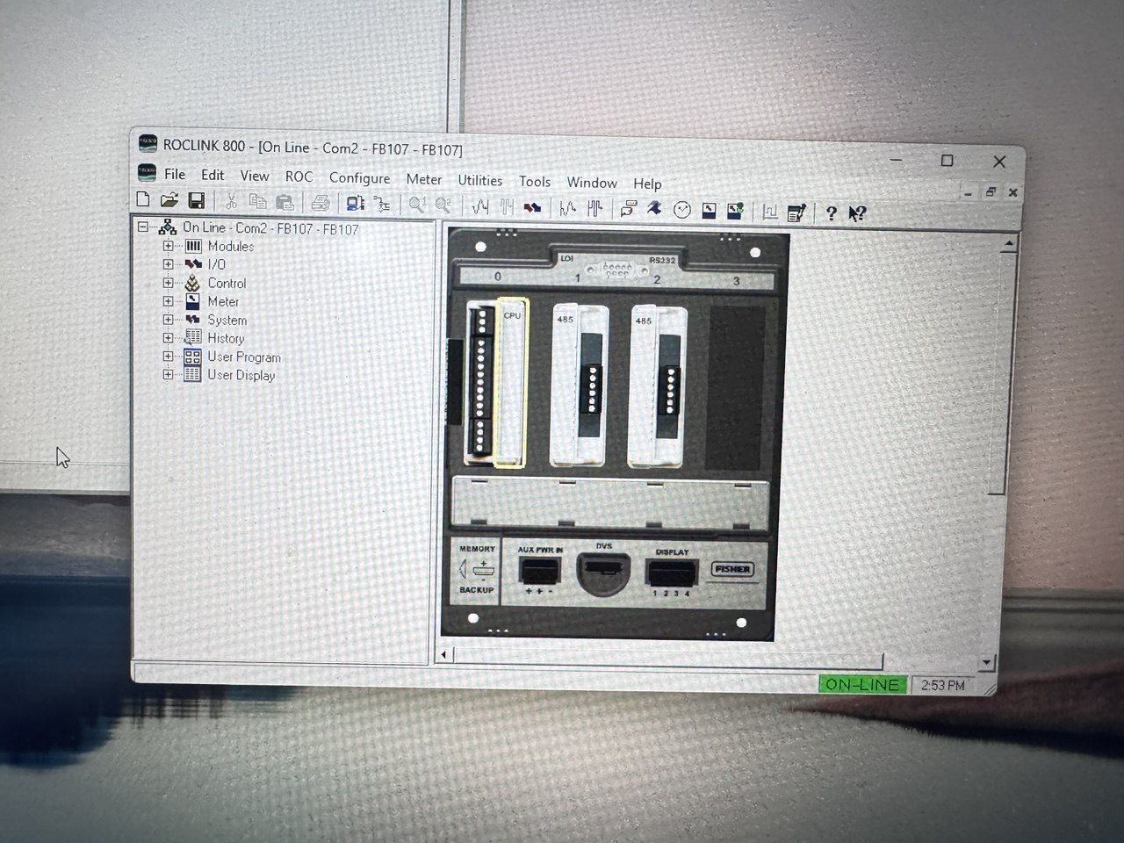Click the clock icon in toolbar
1124x843 pixels.
tap(681, 210)
